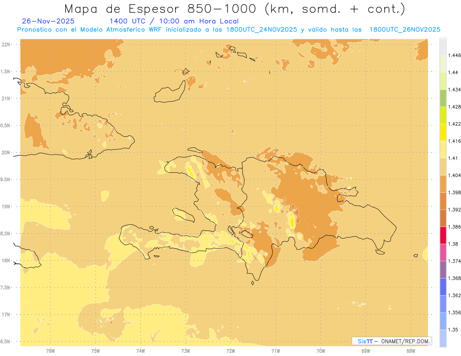Click the 73W longitude axis label
Viewport: 461px width, 356px height.
click(186, 351)
